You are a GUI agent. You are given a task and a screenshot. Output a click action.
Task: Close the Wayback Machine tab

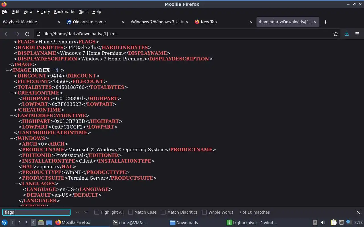pos(59,22)
